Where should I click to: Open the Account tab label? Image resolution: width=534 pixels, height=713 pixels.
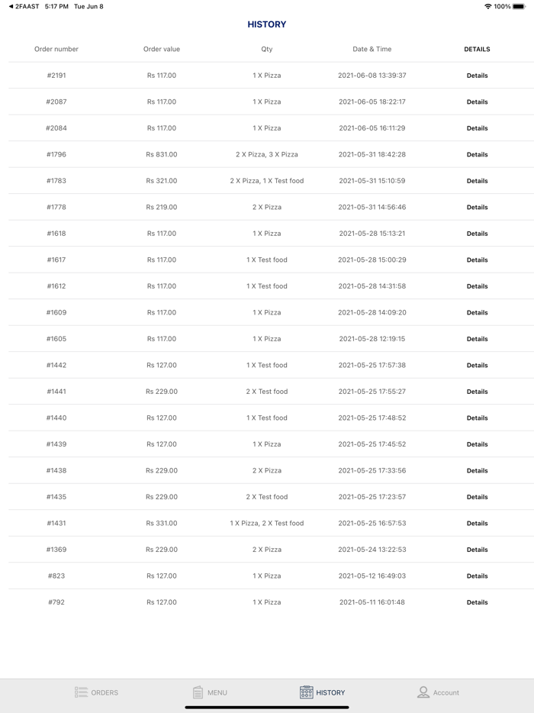[x=446, y=693]
